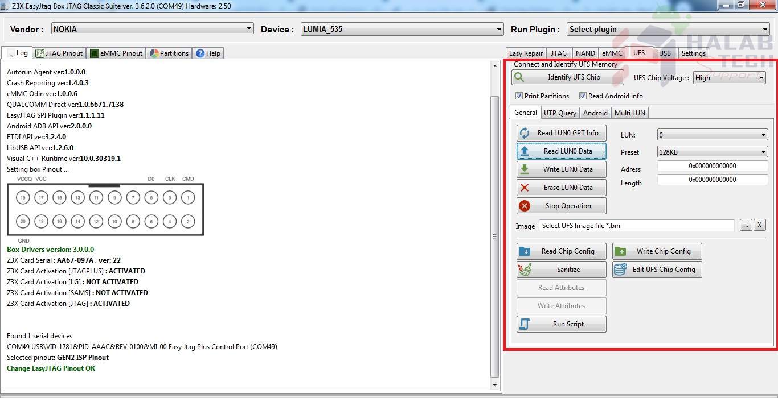
Task: Click the 'Found 1 serial devices' log line
Action: point(40,336)
